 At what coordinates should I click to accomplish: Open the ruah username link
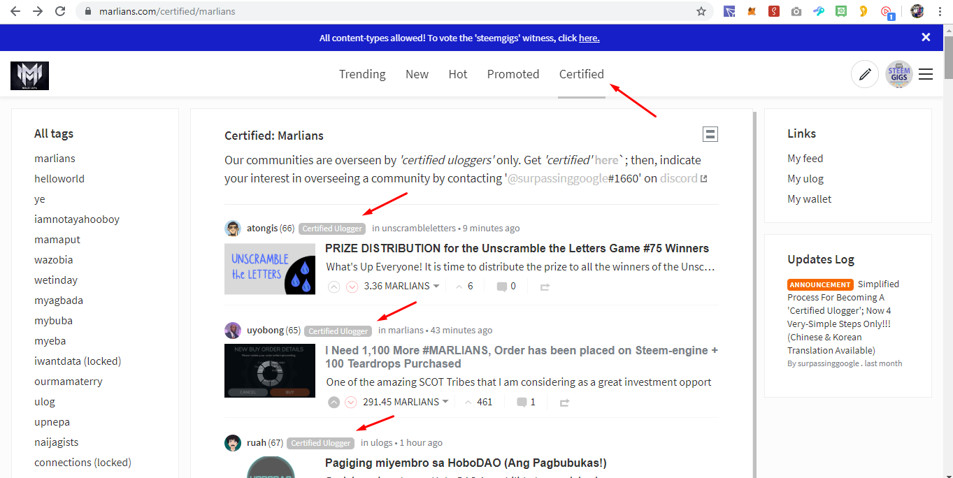pos(257,443)
